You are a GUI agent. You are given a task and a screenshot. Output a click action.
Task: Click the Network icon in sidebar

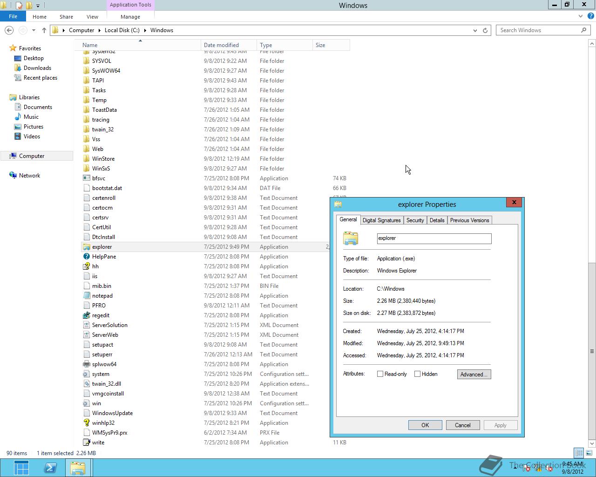point(13,176)
